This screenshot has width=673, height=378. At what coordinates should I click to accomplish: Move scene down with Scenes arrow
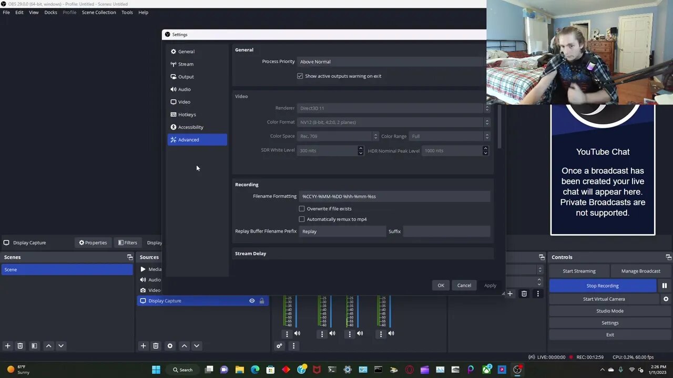point(61,346)
